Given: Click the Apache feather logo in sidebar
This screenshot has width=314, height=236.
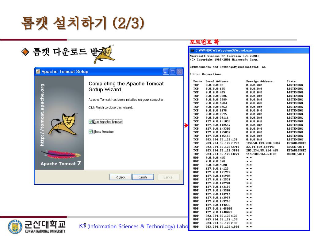Looking at the screenshot, I should [x=61, y=154].
